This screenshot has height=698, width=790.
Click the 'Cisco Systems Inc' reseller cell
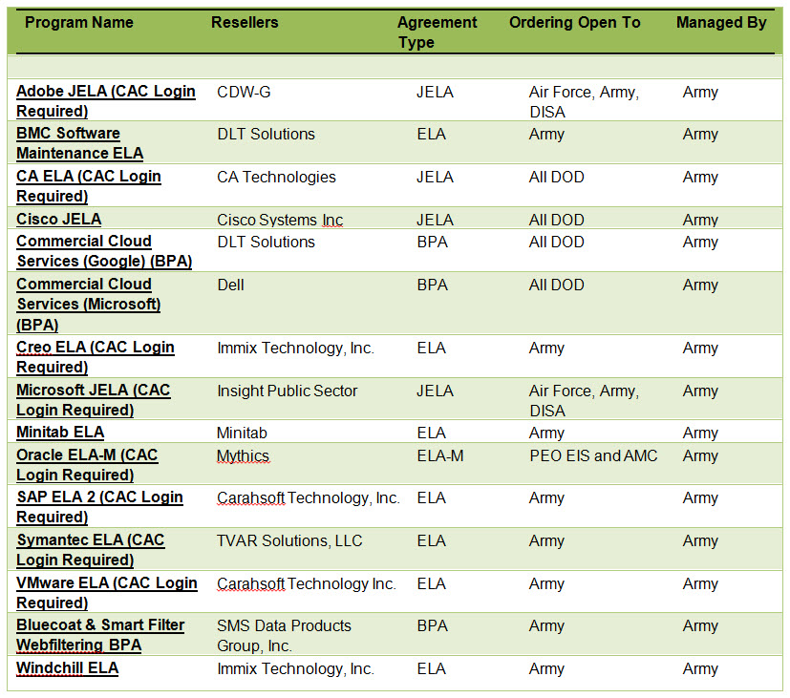click(280, 220)
